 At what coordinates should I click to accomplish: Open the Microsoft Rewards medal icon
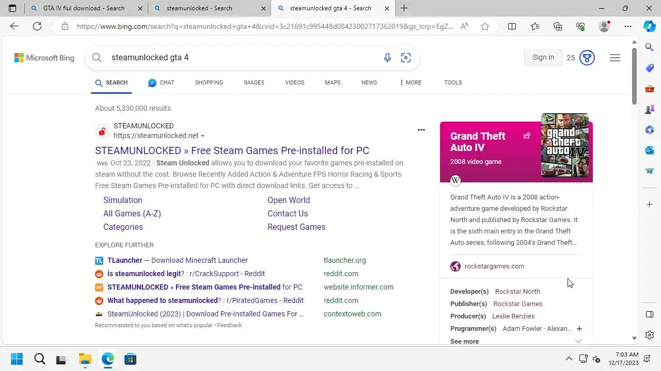[x=587, y=58]
